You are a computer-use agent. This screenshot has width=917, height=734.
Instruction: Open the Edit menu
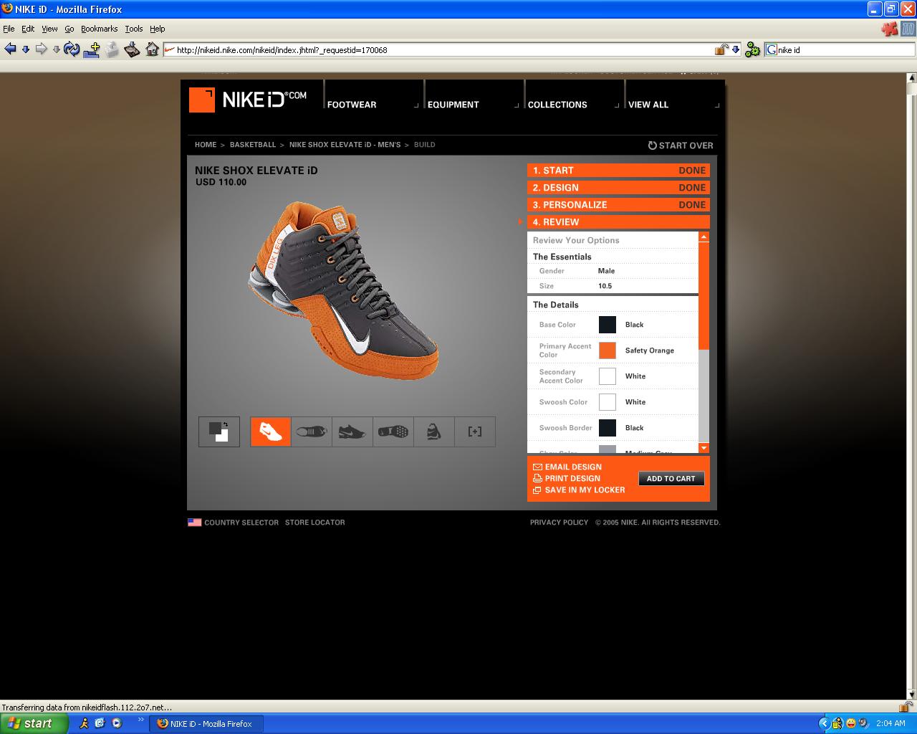(28, 29)
